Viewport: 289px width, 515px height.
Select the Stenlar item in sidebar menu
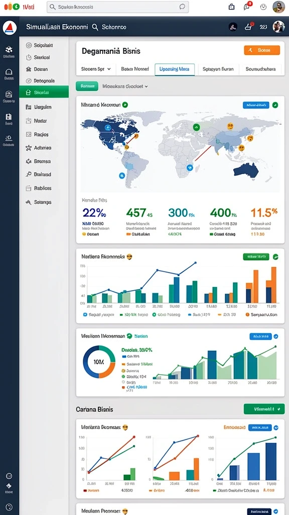pos(44,93)
